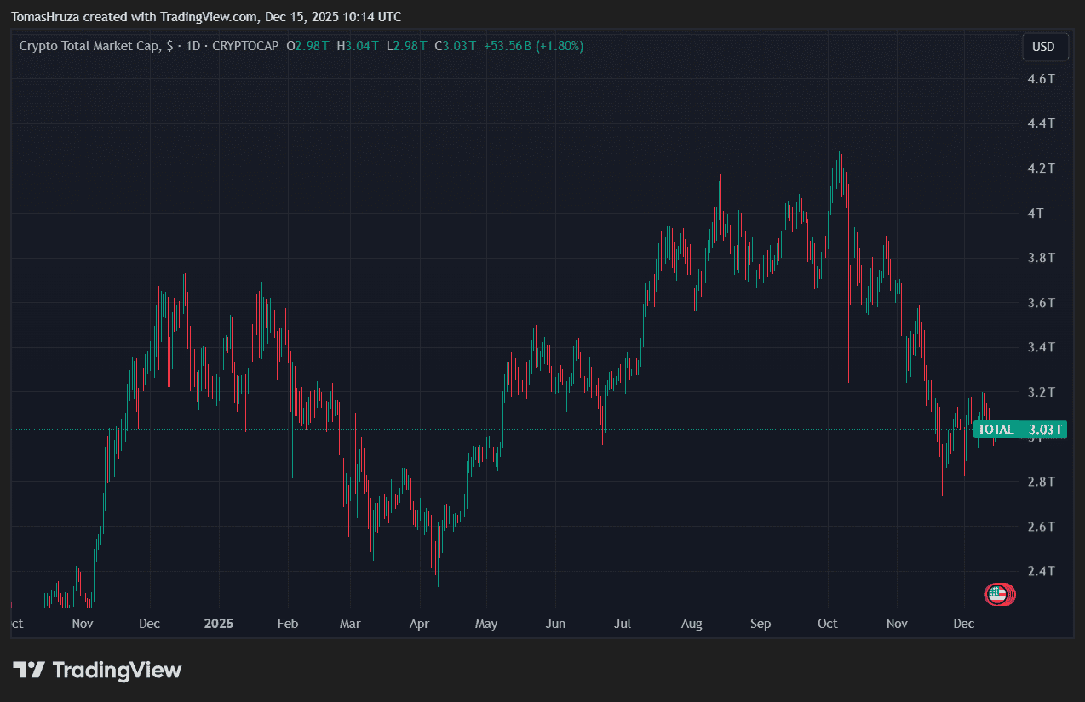Click the US flag economic event icon
1085x702 pixels.
(x=998, y=595)
